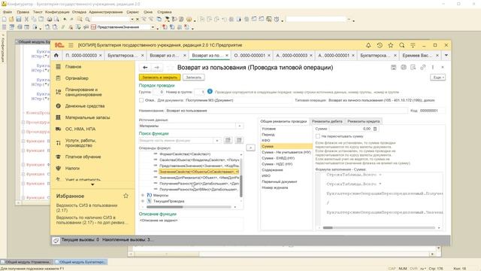The image size is (481, 271).
Task: Open the notifications bell icon
Action: click(x=368, y=45)
